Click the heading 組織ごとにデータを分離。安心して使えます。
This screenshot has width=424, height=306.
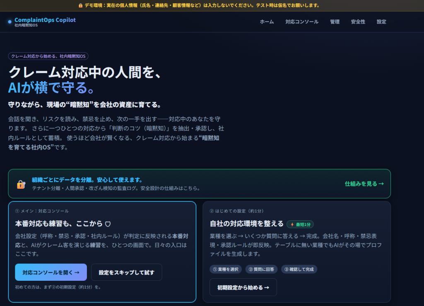click(87, 180)
